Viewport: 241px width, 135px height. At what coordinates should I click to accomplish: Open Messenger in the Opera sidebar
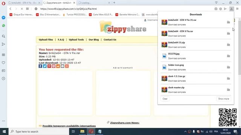3,18
